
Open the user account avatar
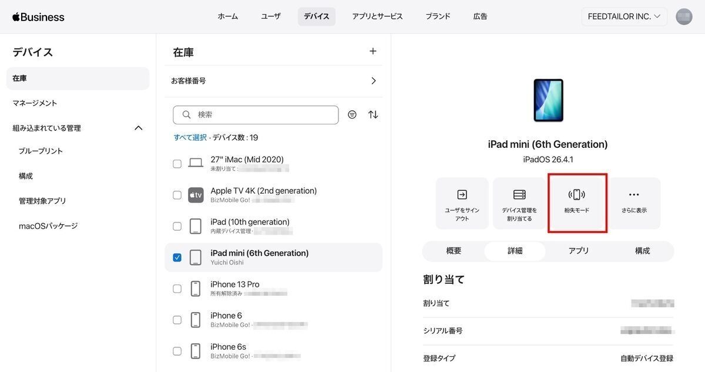tap(684, 16)
